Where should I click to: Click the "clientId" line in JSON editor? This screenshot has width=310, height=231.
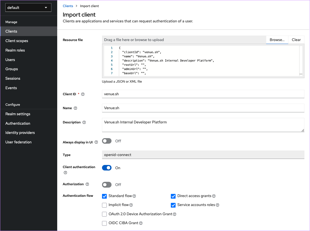142,52
